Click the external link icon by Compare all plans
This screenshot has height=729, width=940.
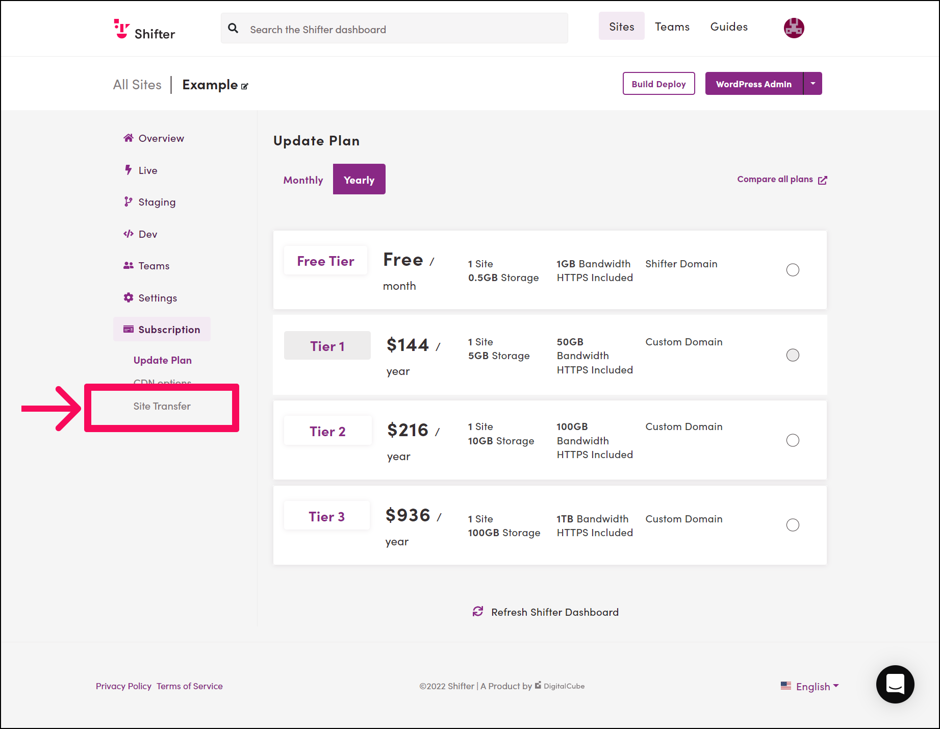click(x=823, y=180)
